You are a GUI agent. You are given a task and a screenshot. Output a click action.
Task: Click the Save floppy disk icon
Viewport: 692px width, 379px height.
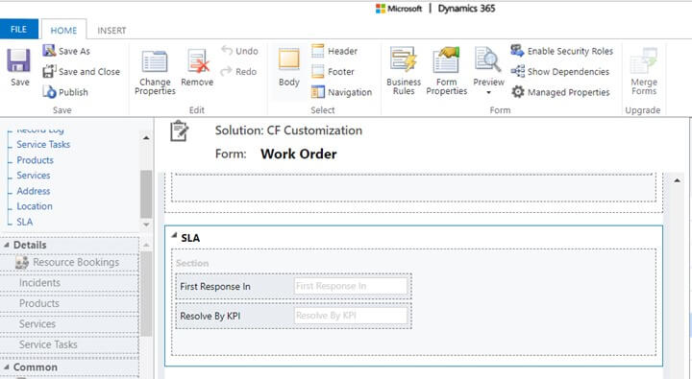tap(19, 59)
